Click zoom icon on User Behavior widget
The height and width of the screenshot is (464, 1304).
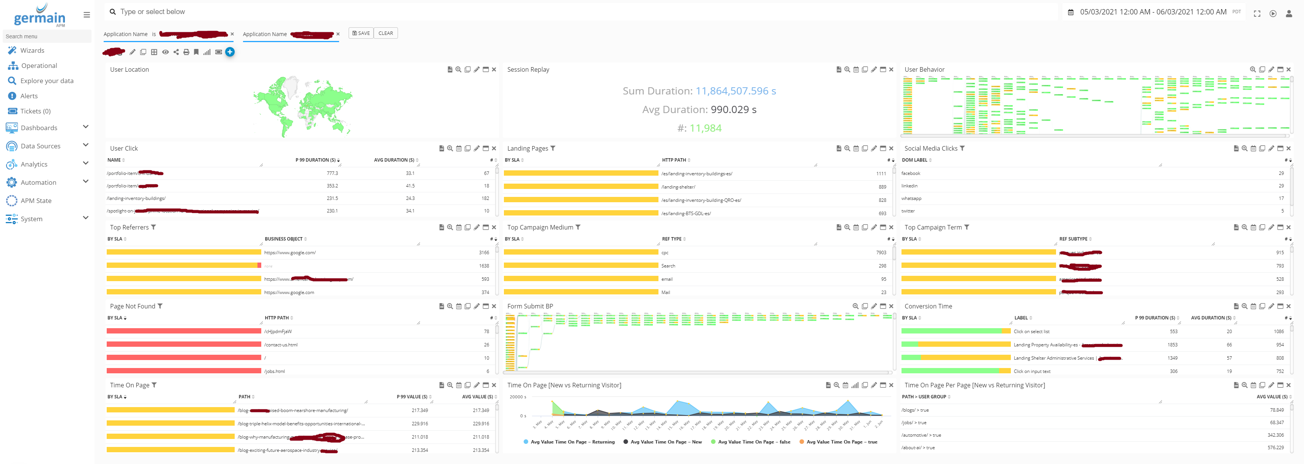[1252, 70]
